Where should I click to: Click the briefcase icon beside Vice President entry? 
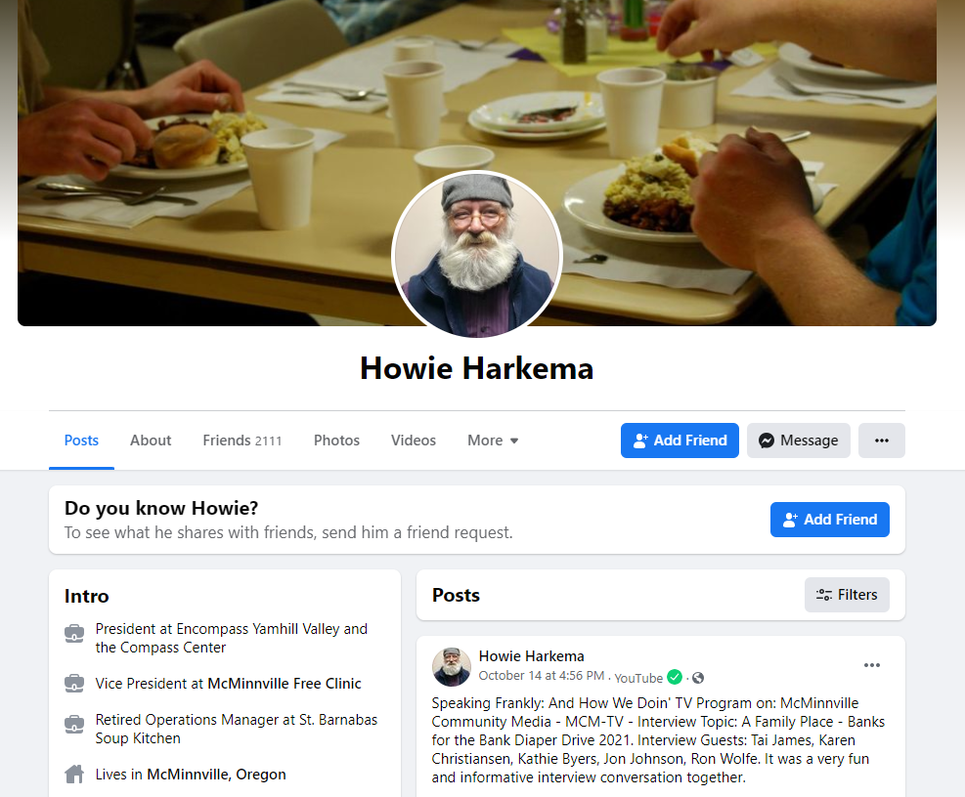click(74, 684)
